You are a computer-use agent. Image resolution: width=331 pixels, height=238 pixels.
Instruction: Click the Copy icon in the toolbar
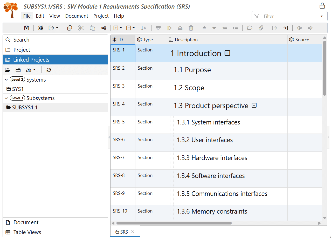pos(70,28)
